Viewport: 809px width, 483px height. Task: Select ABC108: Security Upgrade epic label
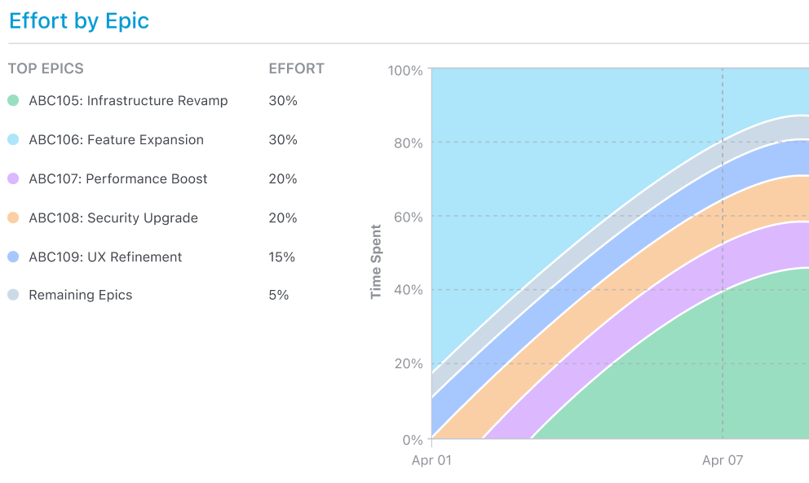(113, 218)
